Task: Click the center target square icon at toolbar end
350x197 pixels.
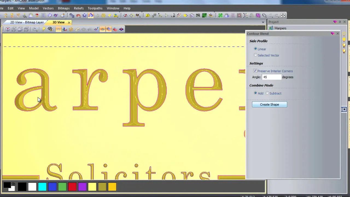Action: (283, 15)
